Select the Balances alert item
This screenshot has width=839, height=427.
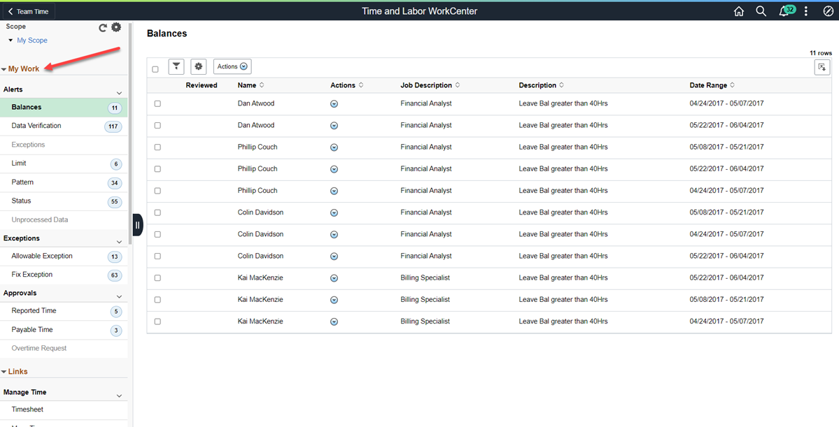coord(64,108)
